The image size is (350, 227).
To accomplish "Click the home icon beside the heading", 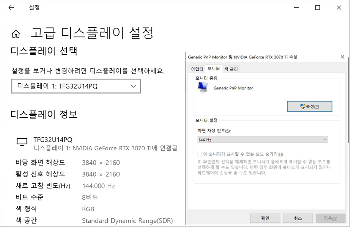I will click(x=16, y=34).
